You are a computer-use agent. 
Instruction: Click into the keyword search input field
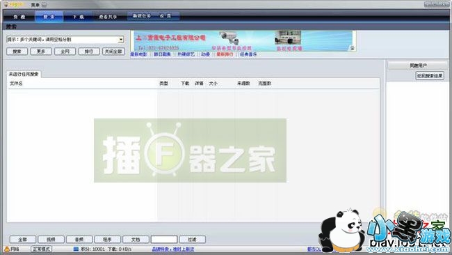[63, 39]
